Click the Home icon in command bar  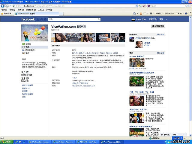134,13
